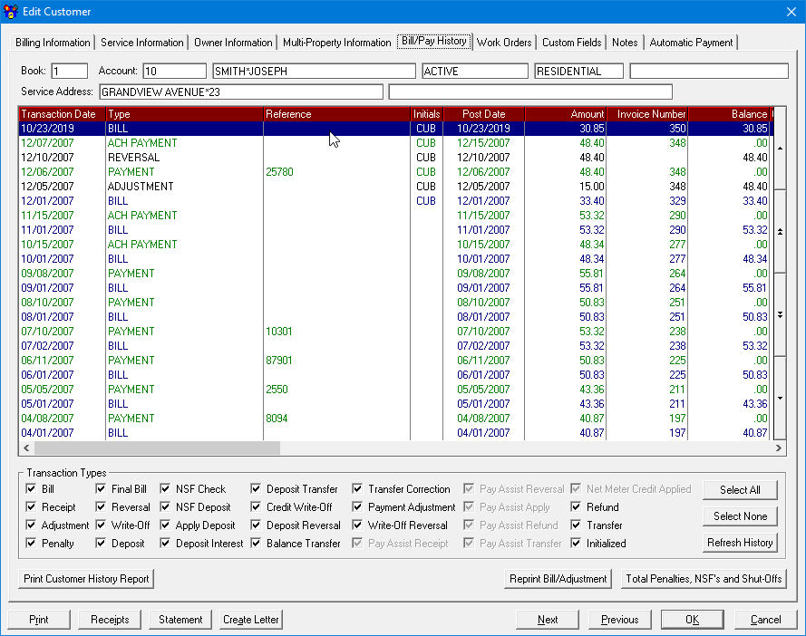Click the Create Letter button
The image size is (806, 636).
250,619
